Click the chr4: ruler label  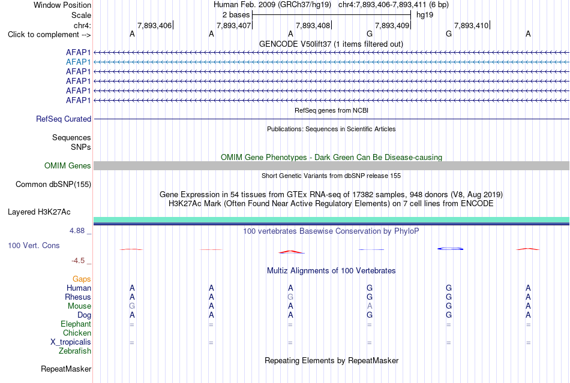pos(82,25)
